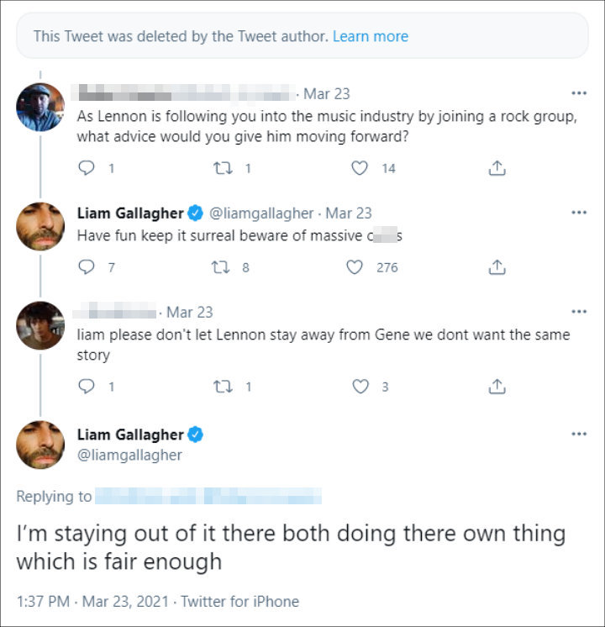Open the @liamgallagher handle in the Mar 23 reply
Viewport: 605px width, 627px height.
click(x=261, y=213)
